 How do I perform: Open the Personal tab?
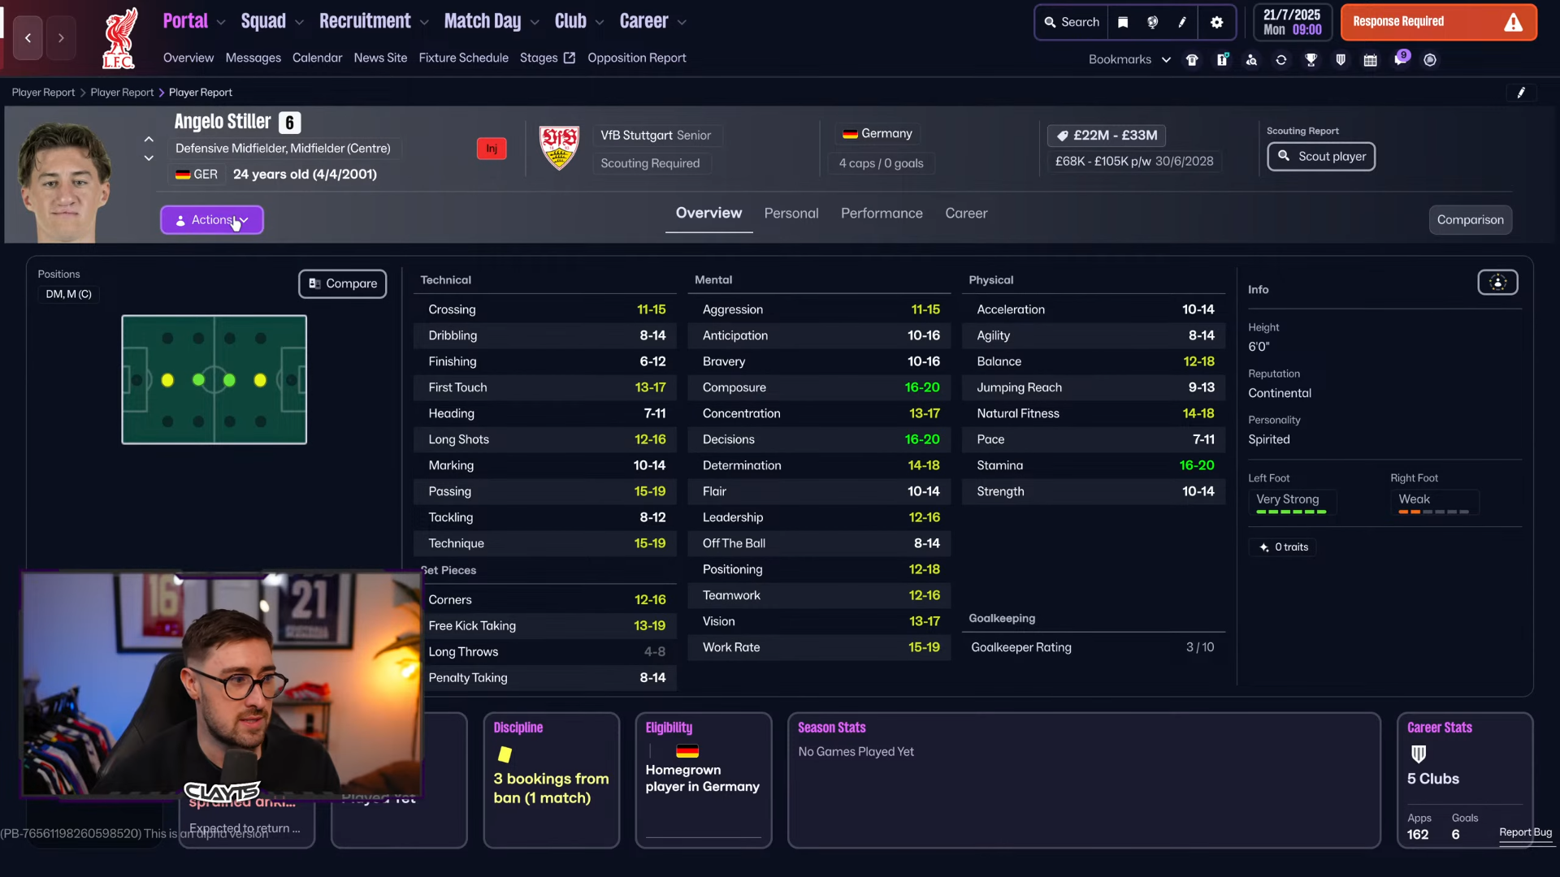(x=791, y=213)
